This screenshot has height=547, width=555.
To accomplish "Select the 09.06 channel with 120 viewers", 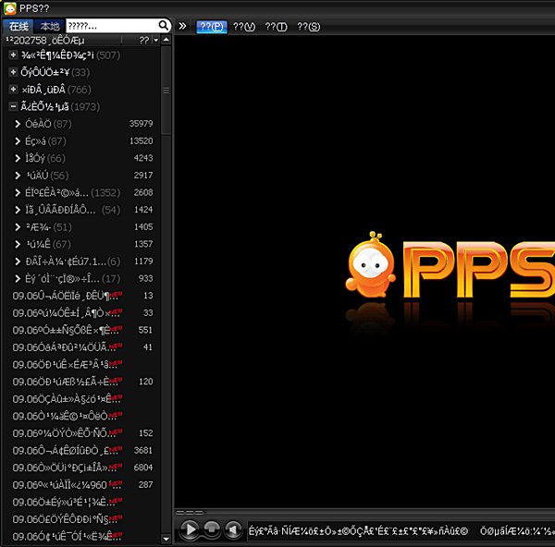I will [82, 382].
